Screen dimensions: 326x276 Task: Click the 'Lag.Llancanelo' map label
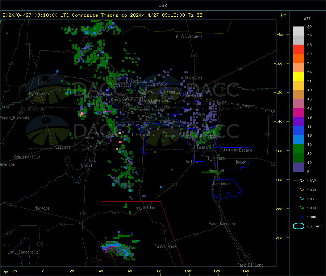23,252
